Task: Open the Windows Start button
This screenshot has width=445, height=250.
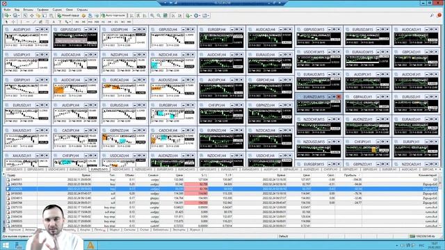Action: 6,245
